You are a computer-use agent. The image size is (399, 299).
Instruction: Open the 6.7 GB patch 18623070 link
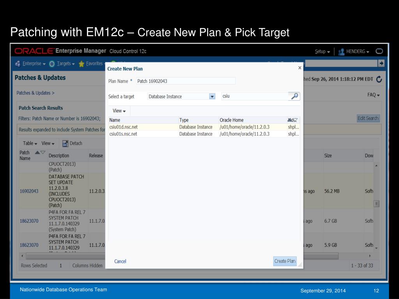29,221
